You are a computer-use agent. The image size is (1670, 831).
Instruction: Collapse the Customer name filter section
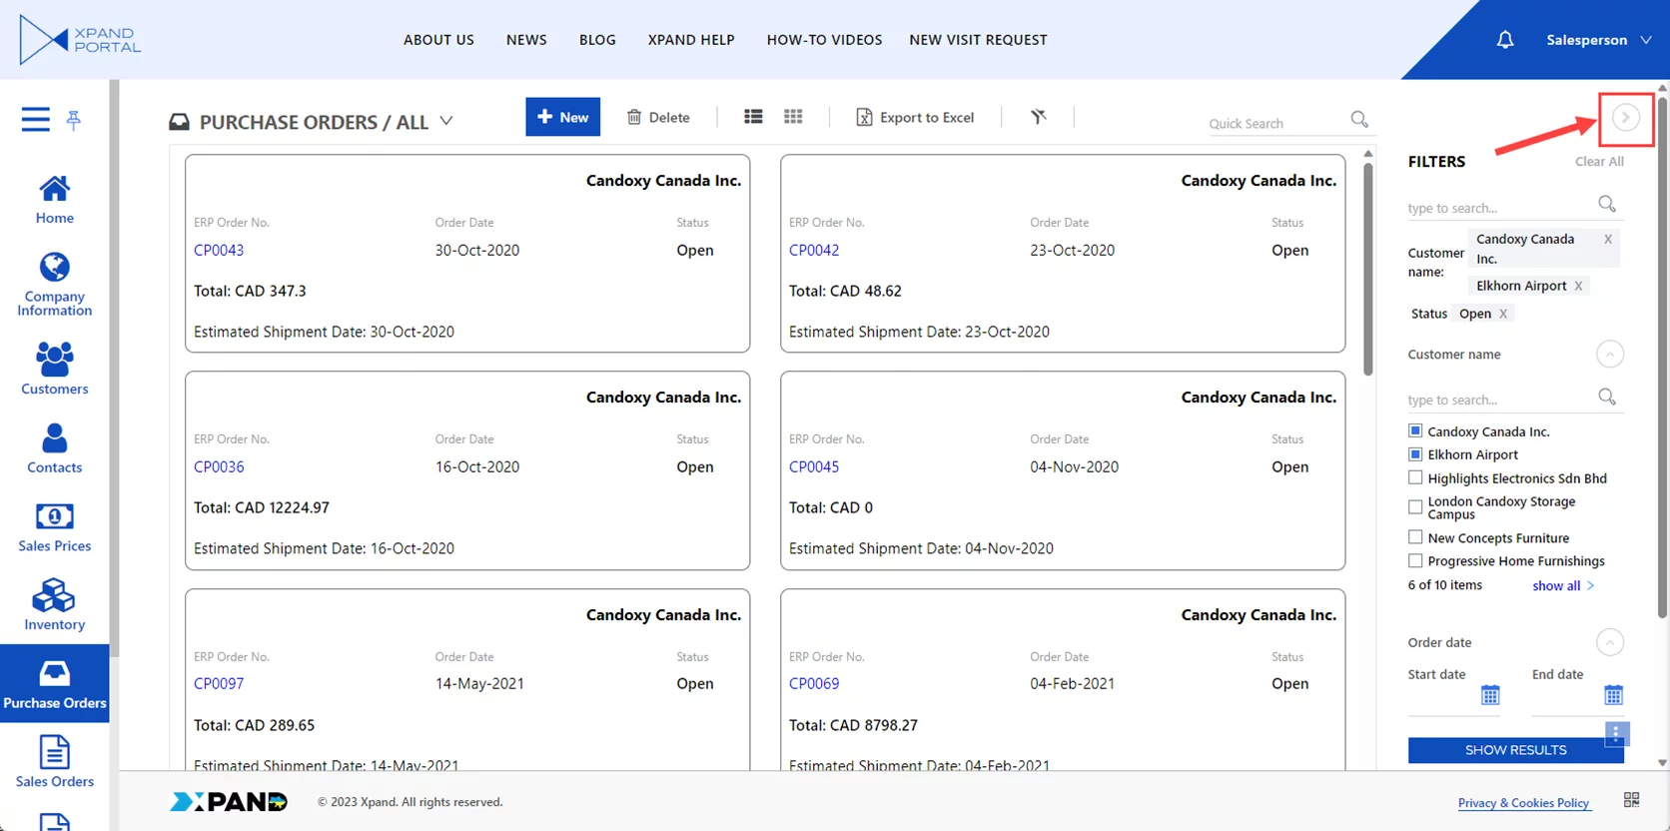pos(1609,355)
